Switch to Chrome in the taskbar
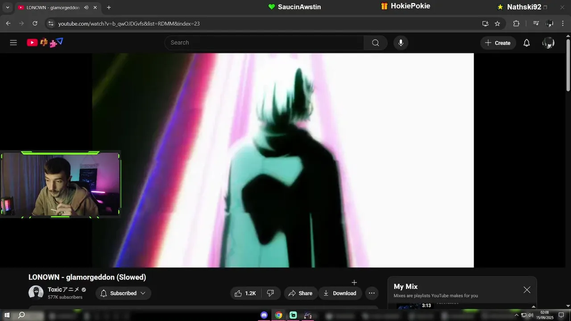571x321 pixels. [278, 315]
